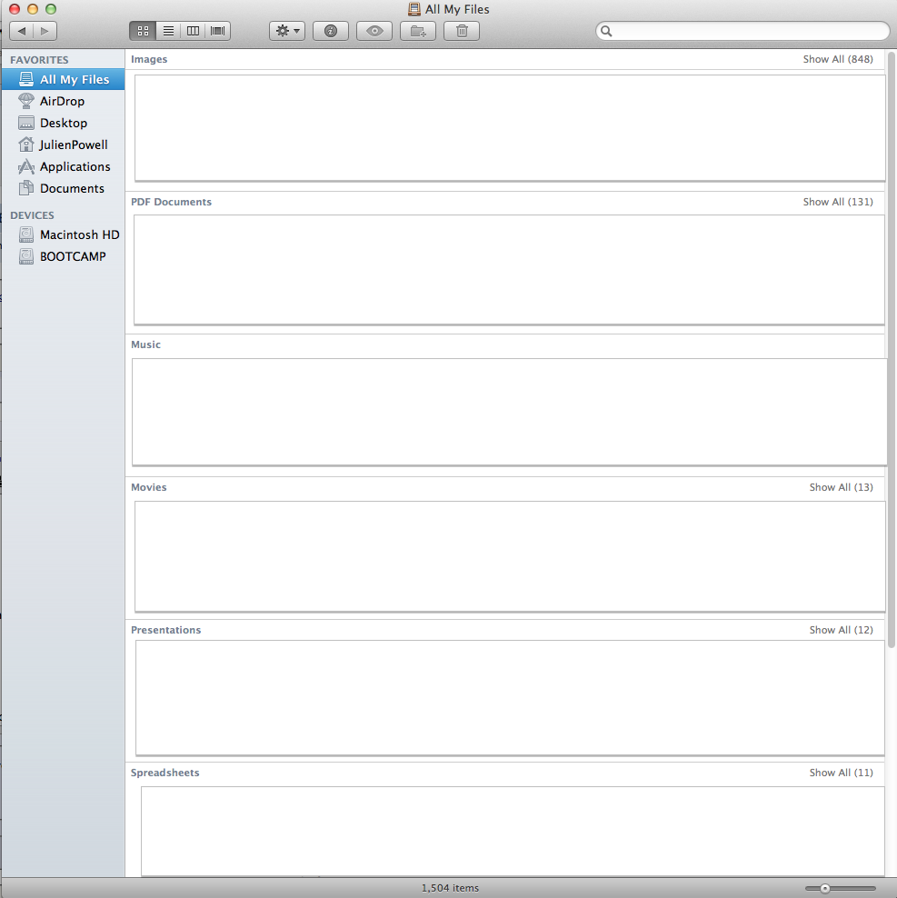Click the Movies group header

click(x=148, y=487)
